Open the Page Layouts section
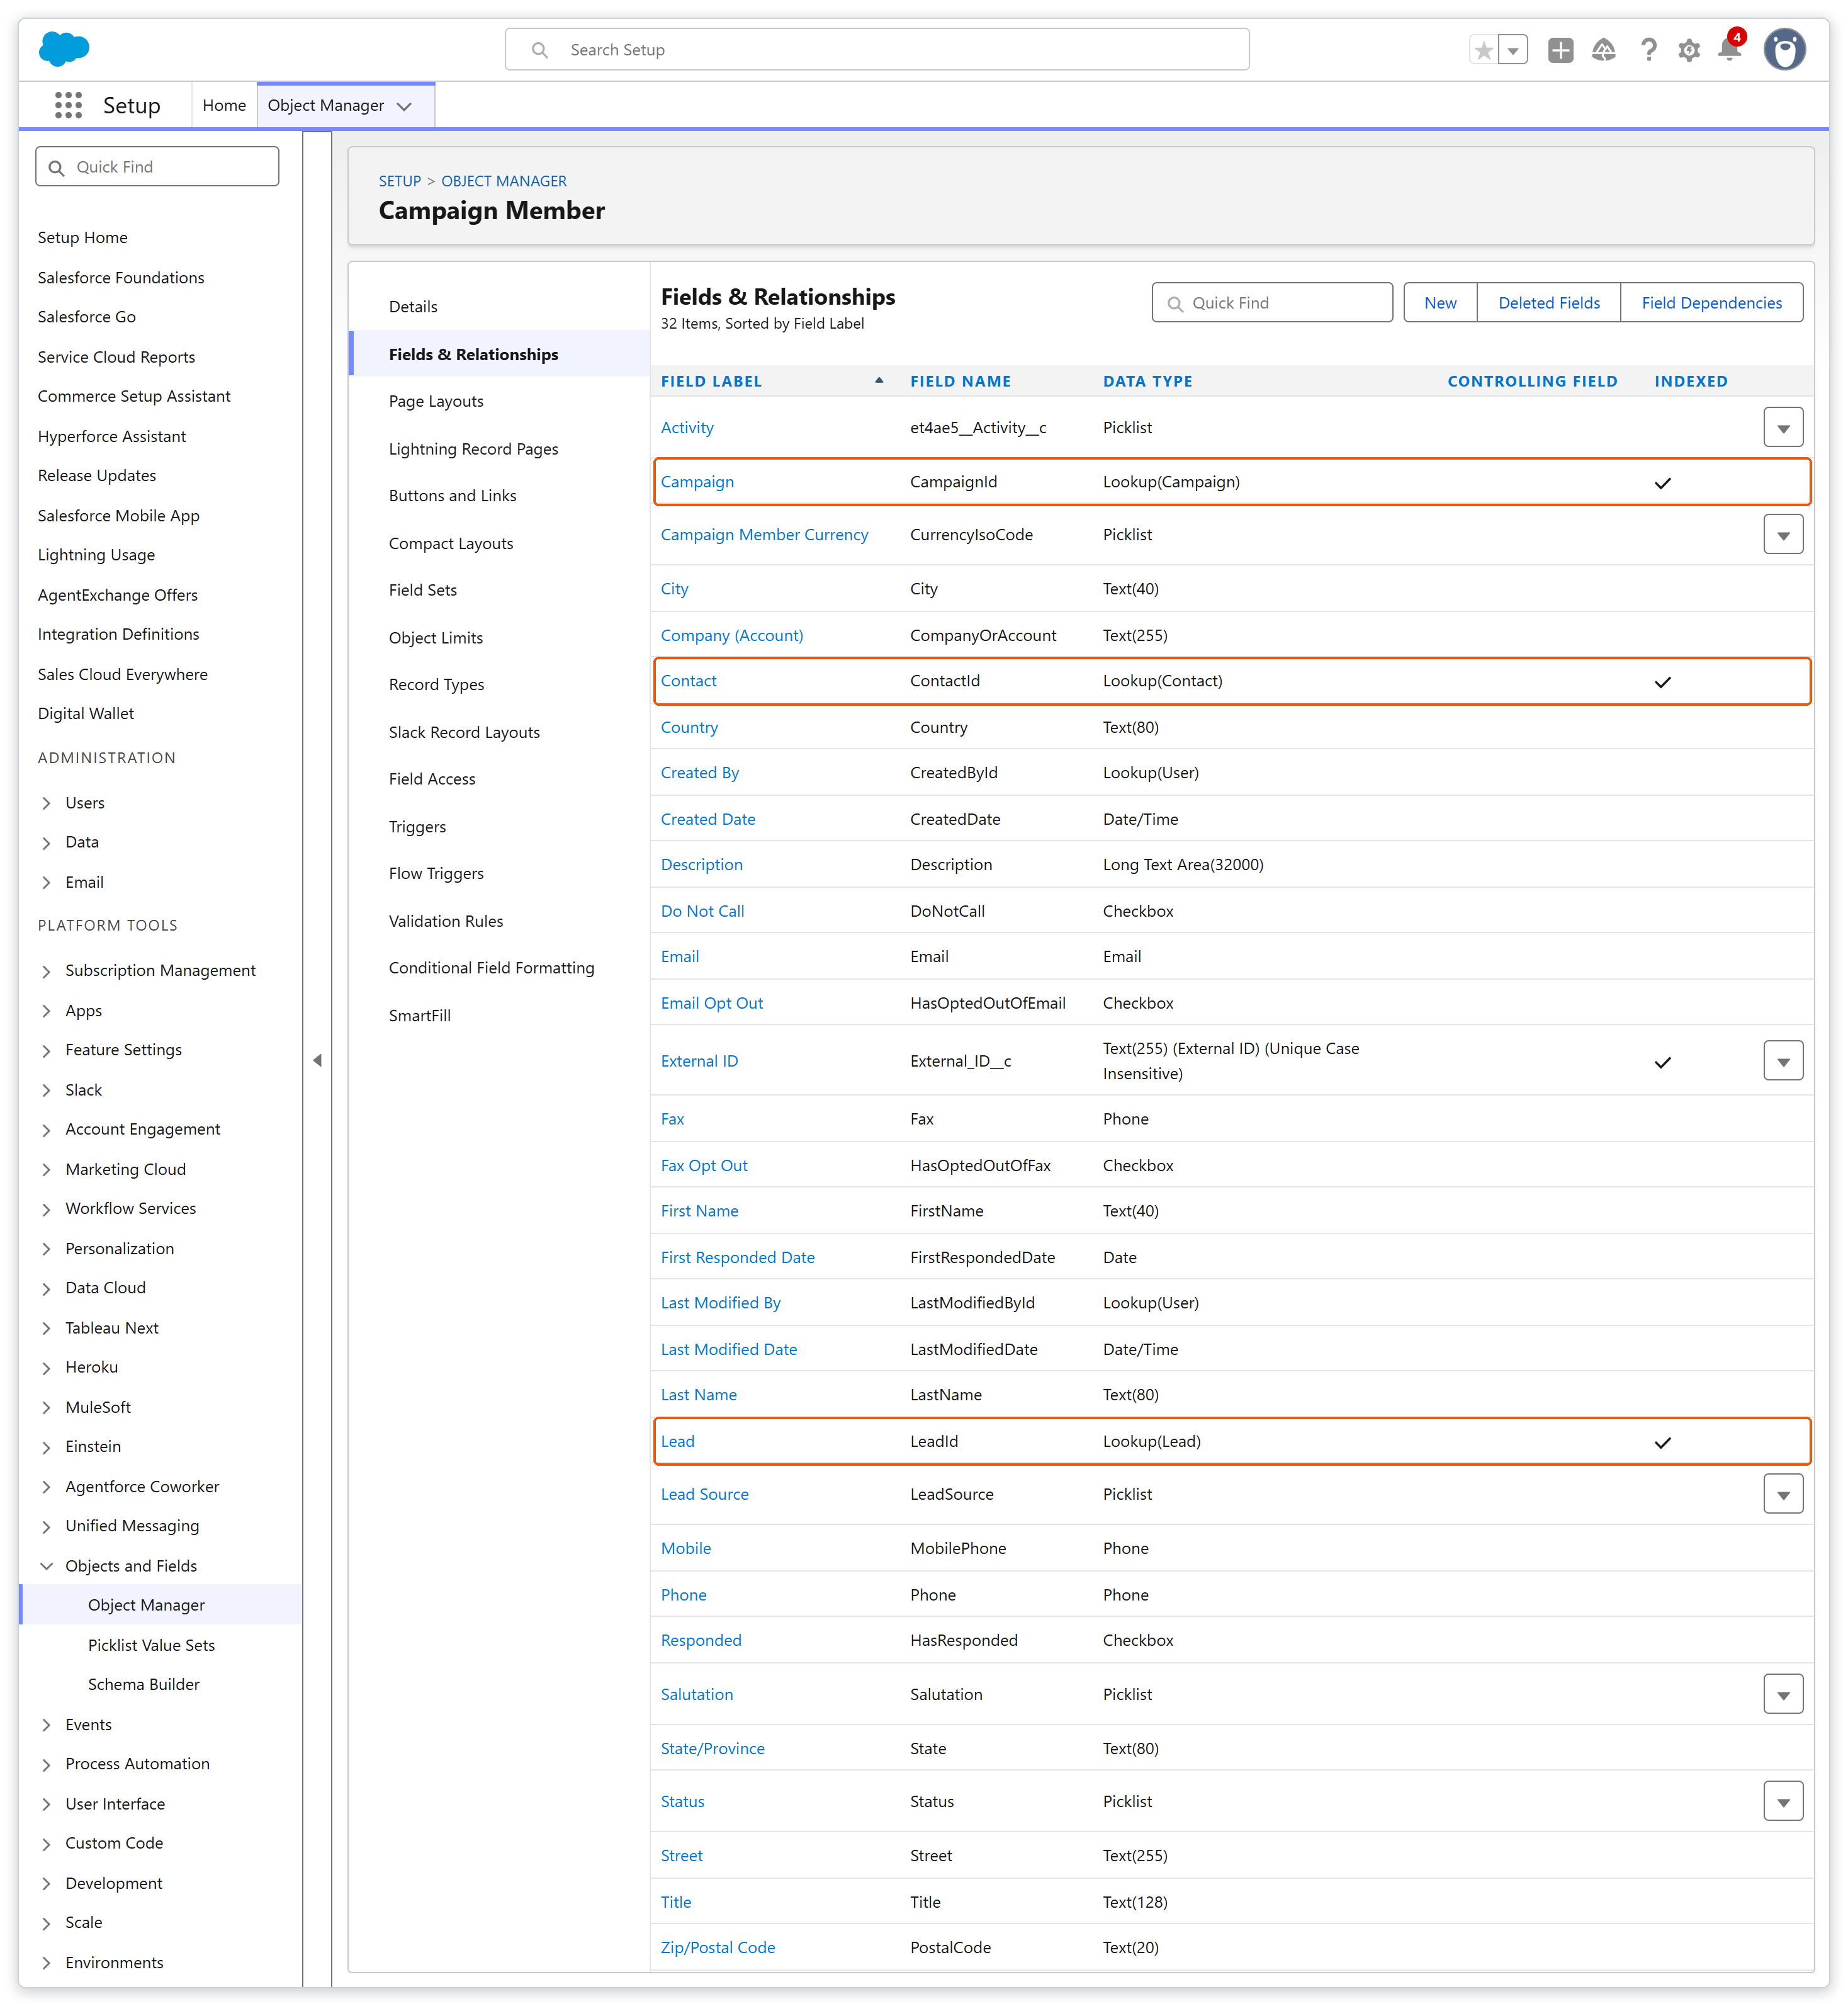Screen dimensions: 1848x2006 pyautogui.click(x=436, y=401)
